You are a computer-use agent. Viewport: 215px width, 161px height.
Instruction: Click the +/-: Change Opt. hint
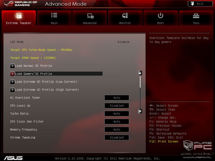163,118
